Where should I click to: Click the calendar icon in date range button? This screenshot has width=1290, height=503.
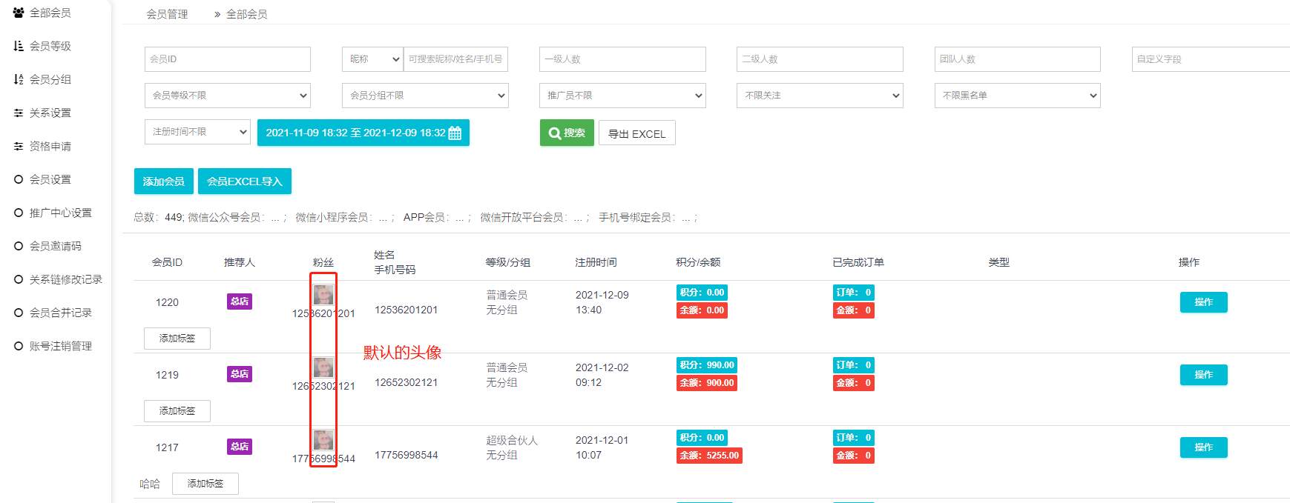455,133
